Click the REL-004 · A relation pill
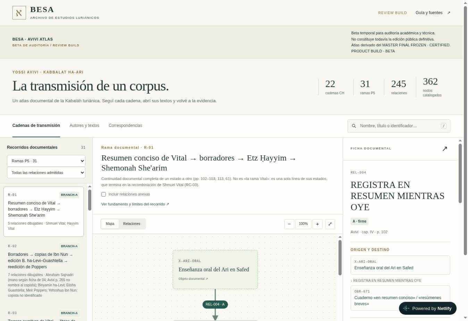 pyautogui.click(x=215, y=304)
